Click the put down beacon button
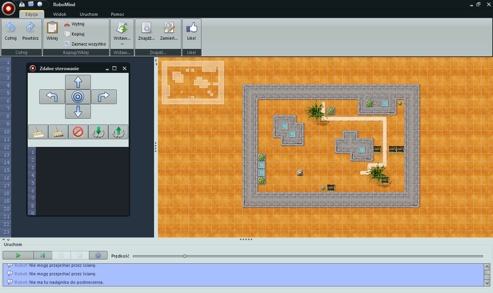The image size is (493, 293). pos(98,132)
